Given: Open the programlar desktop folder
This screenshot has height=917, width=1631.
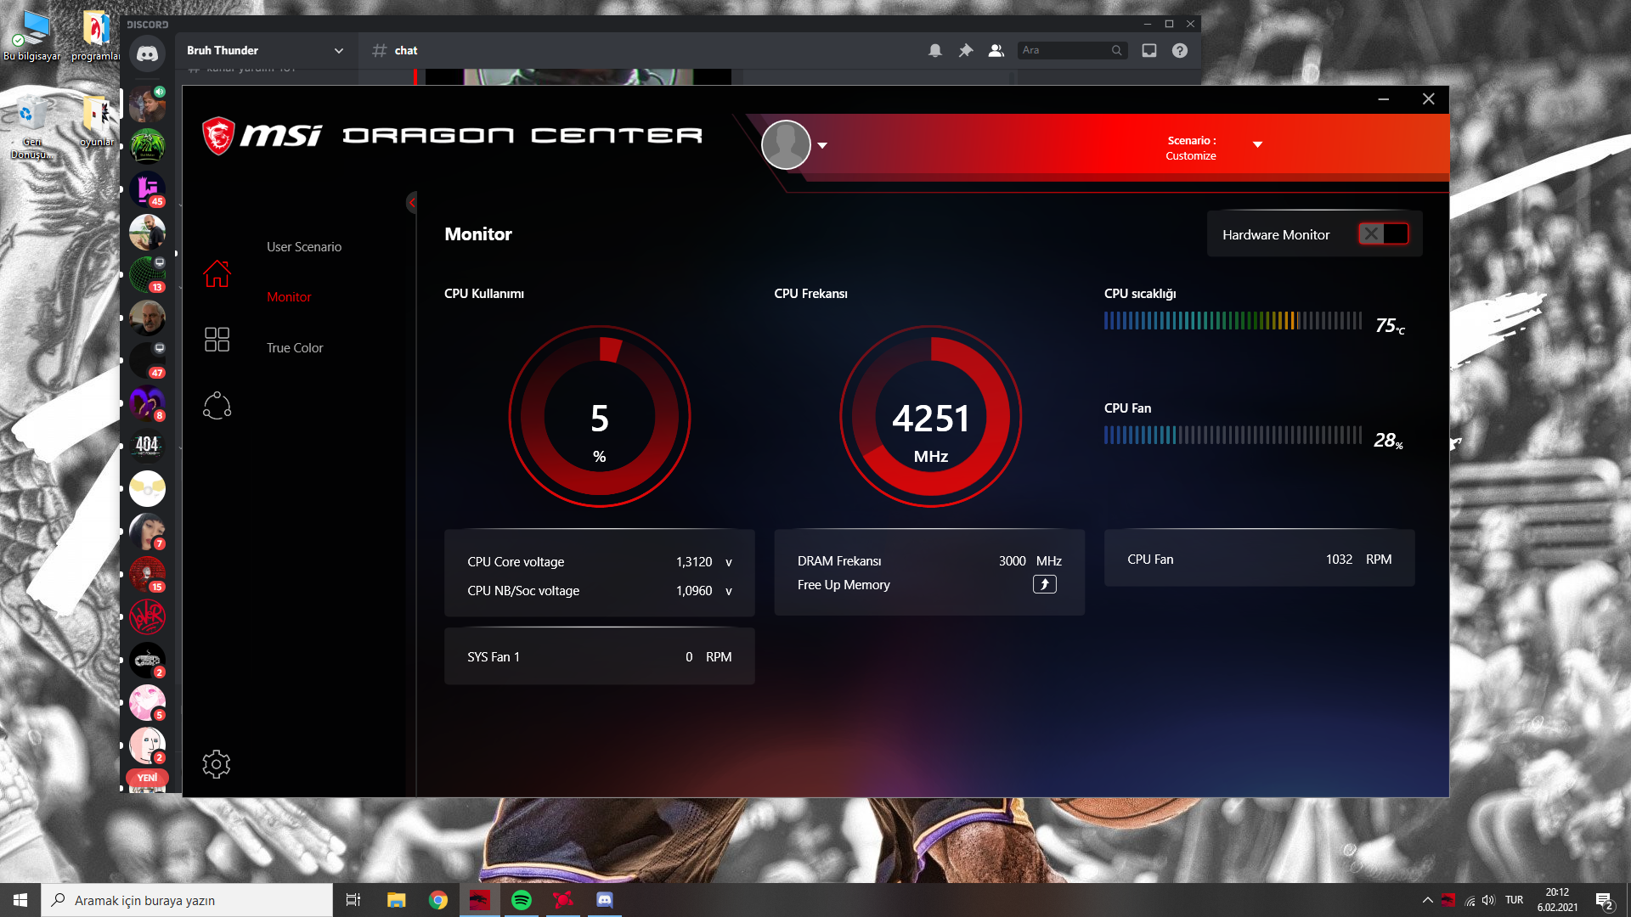Looking at the screenshot, I should tap(96, 37).
